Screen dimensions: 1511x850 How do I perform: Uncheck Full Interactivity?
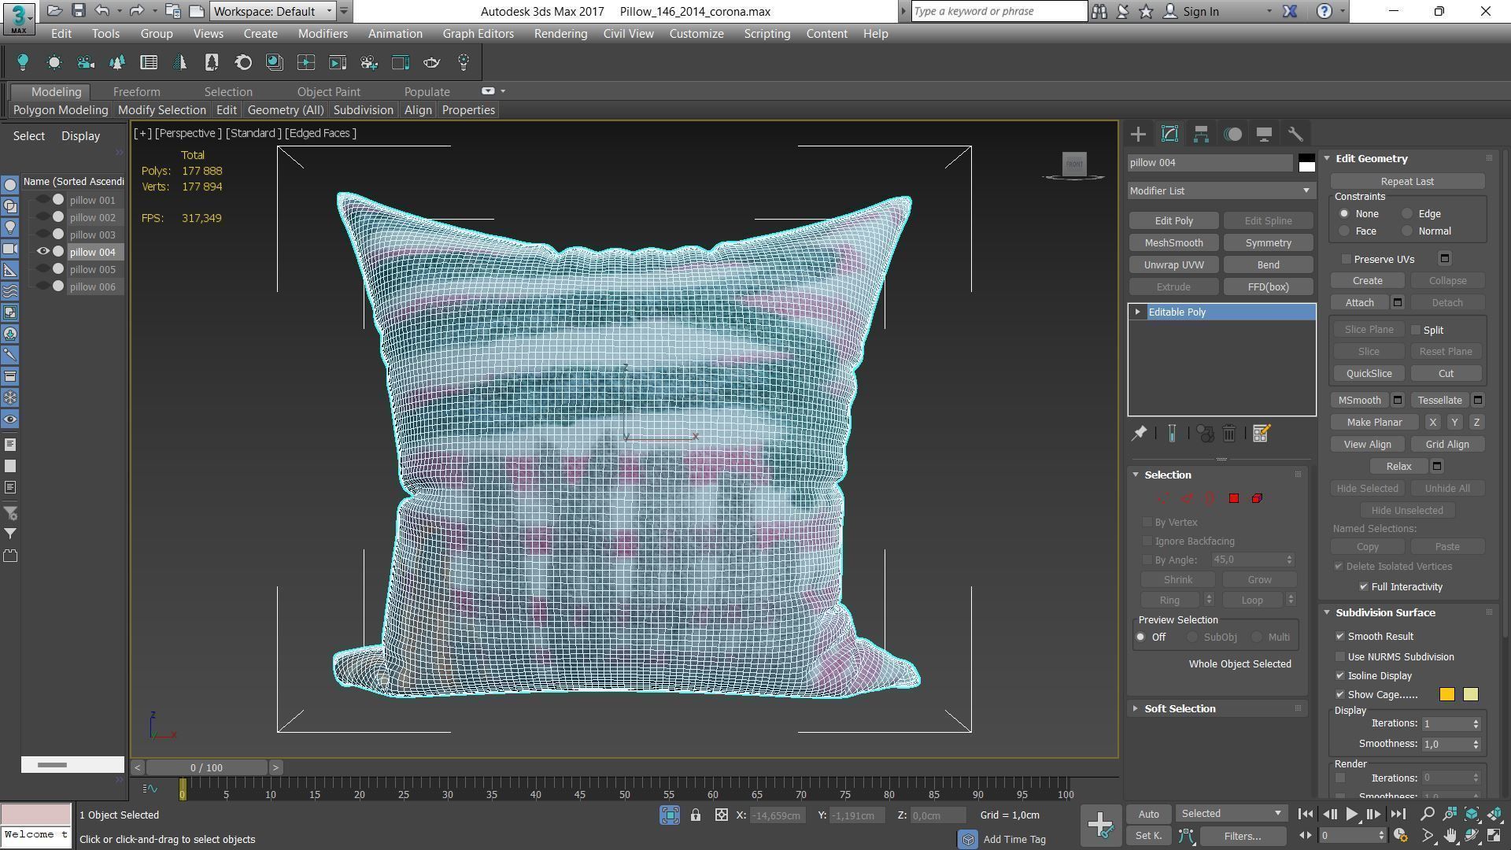1364,587
